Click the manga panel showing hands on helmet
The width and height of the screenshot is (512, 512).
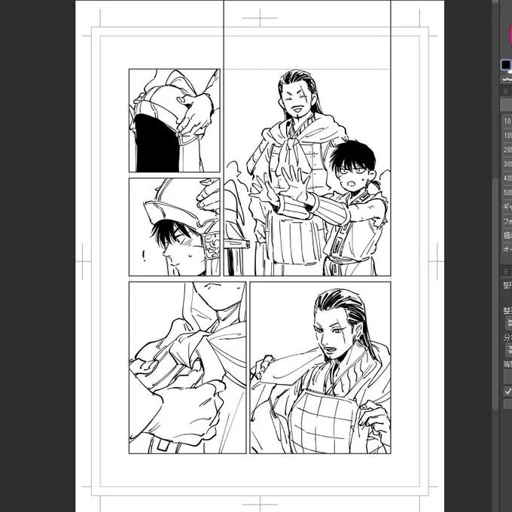[x=175, y=120]
